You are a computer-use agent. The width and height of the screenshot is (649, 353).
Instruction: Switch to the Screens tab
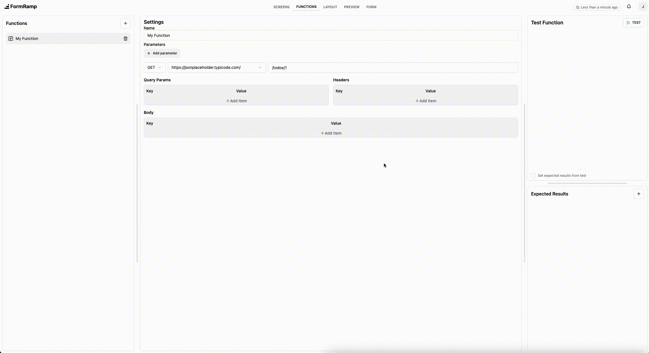281,7
